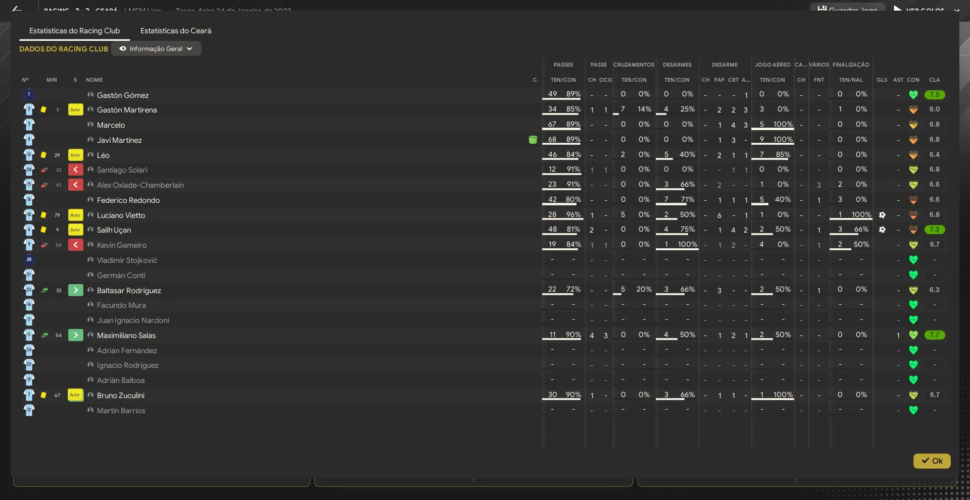The height and width of the screenshot is (500, 970).
Task: Sort by the MIN column header
Action: (52, 80)
